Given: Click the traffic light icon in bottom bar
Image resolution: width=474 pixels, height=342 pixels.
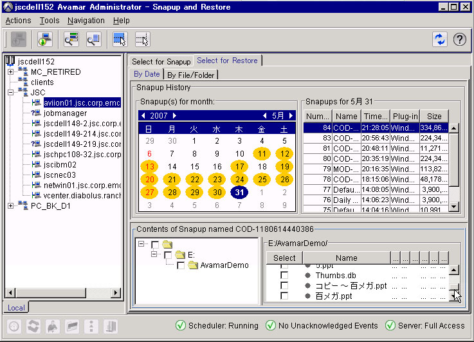Looking at the screenshot, I should [91, 327].
